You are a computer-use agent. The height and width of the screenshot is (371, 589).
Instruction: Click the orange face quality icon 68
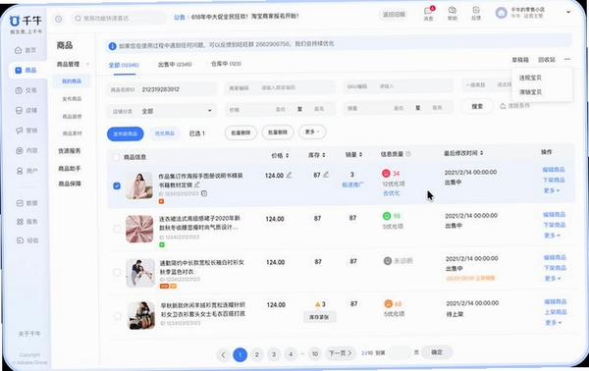click(389, 303)
